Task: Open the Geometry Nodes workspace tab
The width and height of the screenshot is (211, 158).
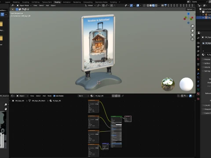Action: (101, 2)
